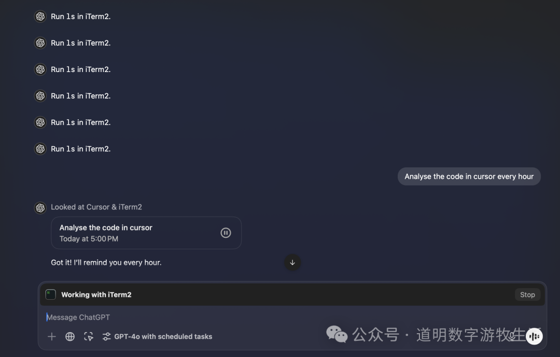Select the Got it! I'll remind you reply text
The width and height of the screenshot is (560, 357).
coord(106,262)
